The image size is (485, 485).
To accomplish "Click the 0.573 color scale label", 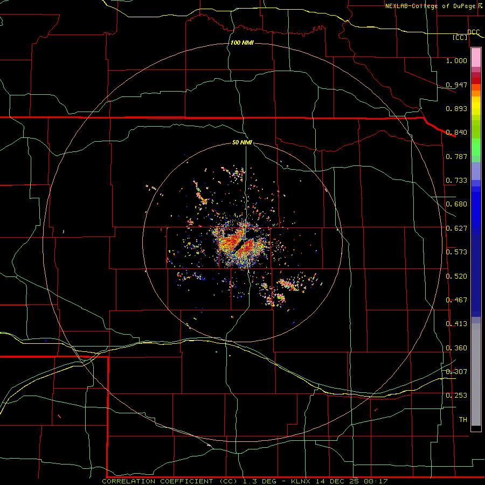I will click(456, 252).
